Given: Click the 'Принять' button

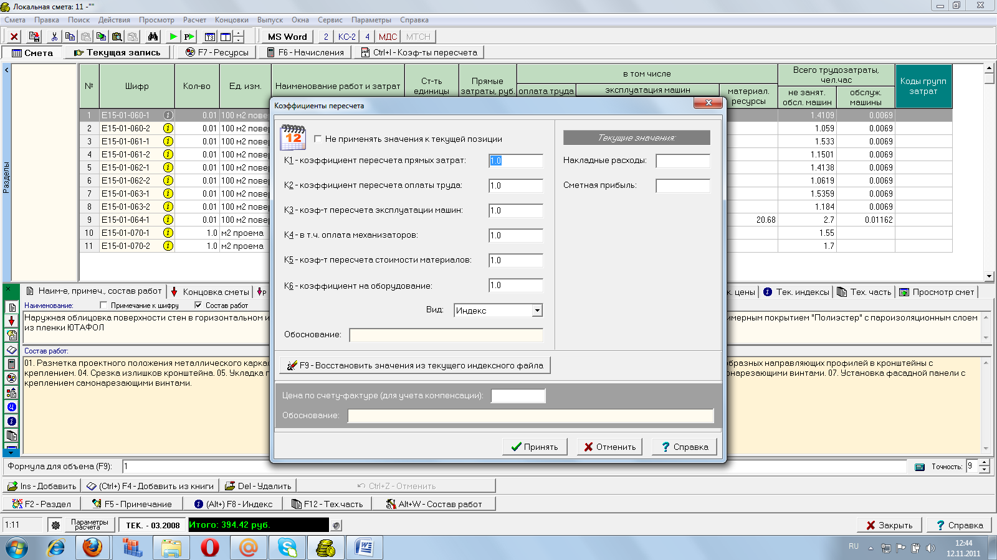Looking at the screenshot, I should 535,447.
